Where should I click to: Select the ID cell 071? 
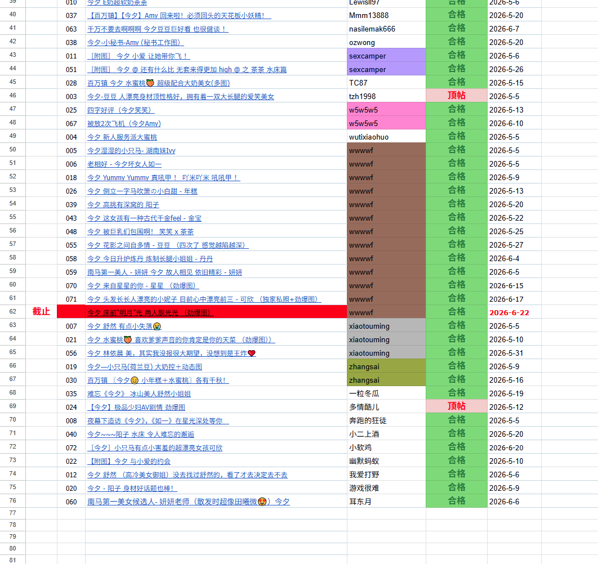pyautogui.click(x=72, y=299)
